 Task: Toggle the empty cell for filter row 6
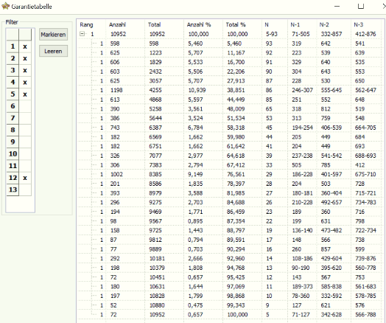coord(25,106)
